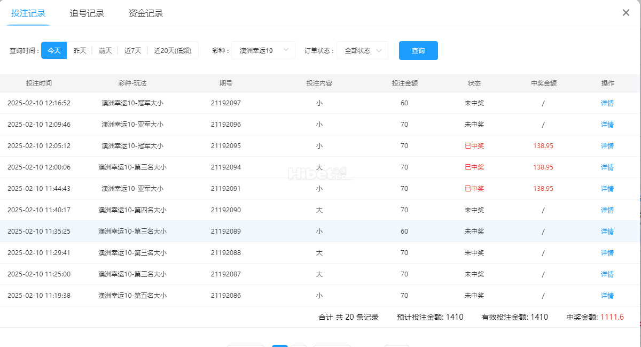Click the 投注时间 column header
The width and height of the screenshot is (641, 347).
[x=39, y=83]
